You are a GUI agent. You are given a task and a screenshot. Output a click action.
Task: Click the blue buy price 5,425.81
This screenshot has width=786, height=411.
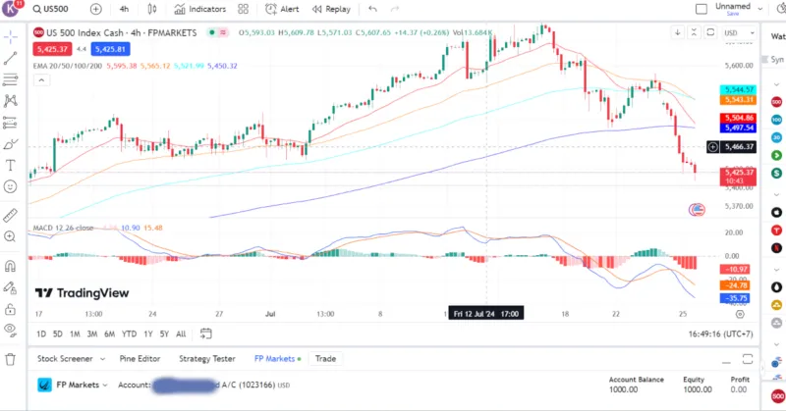[x=110, y=49]
